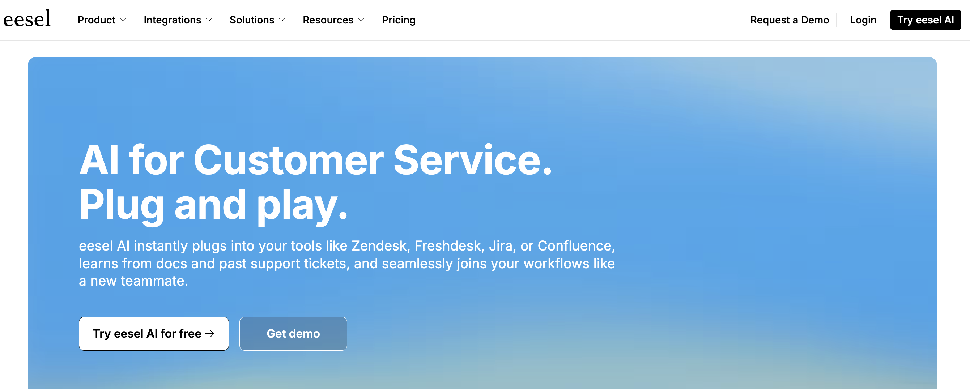Select the Solutions menu label
This screenshot has height=389, width=970.
coord(251,20)
